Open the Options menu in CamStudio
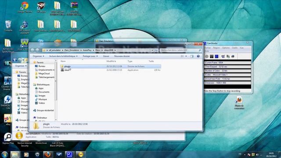The width and height of the screenshot is (281, 158). 226,48
